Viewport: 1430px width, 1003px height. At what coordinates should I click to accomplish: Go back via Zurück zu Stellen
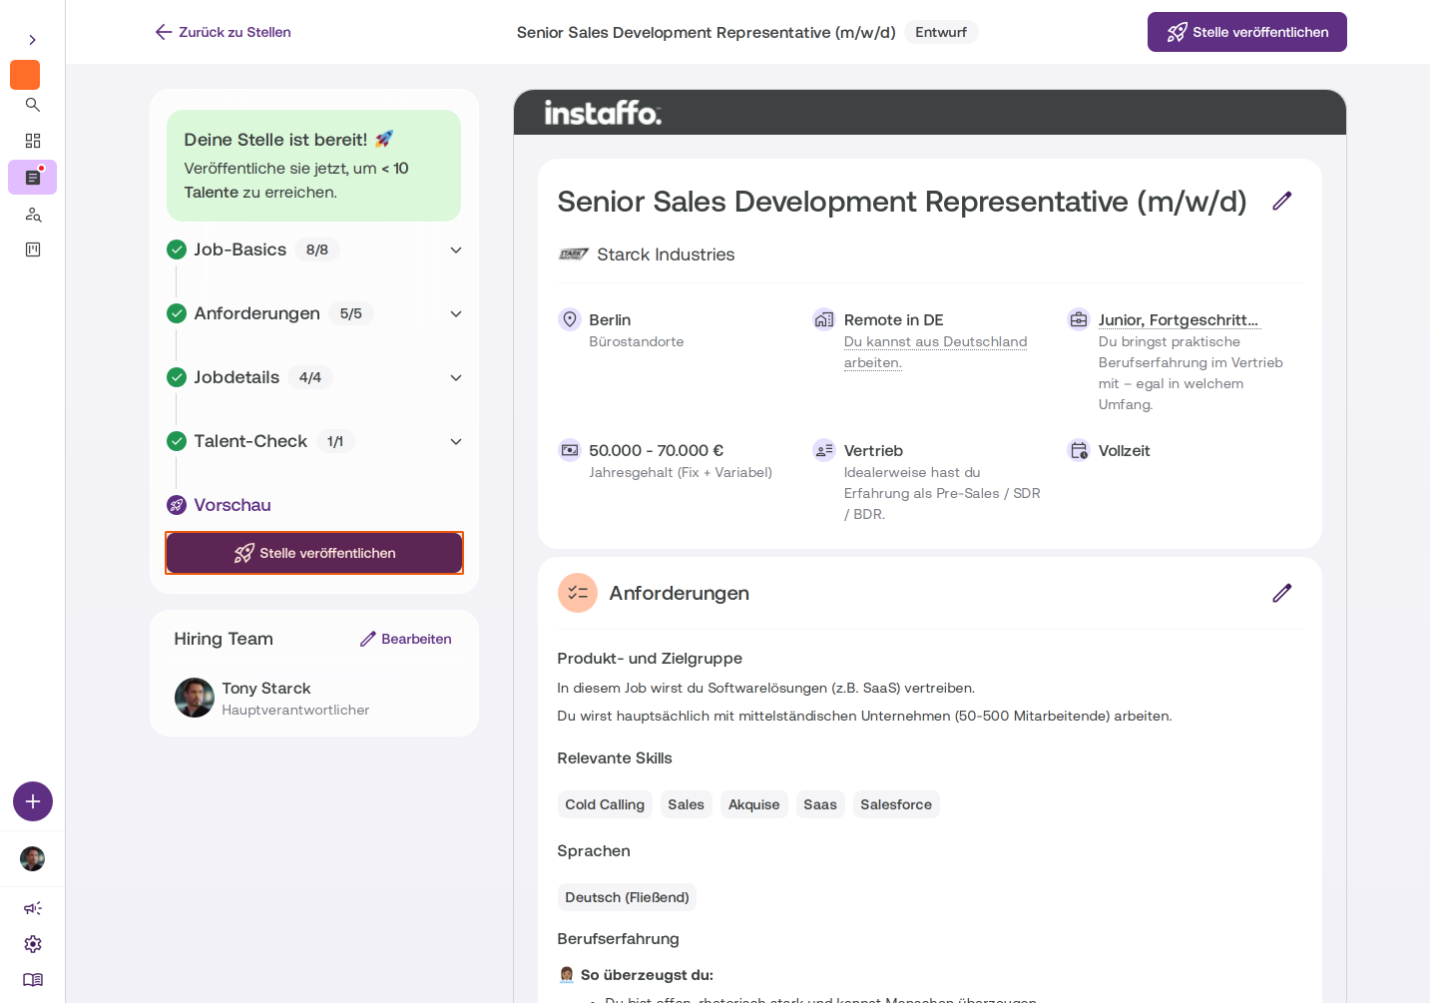coord(224,32)
